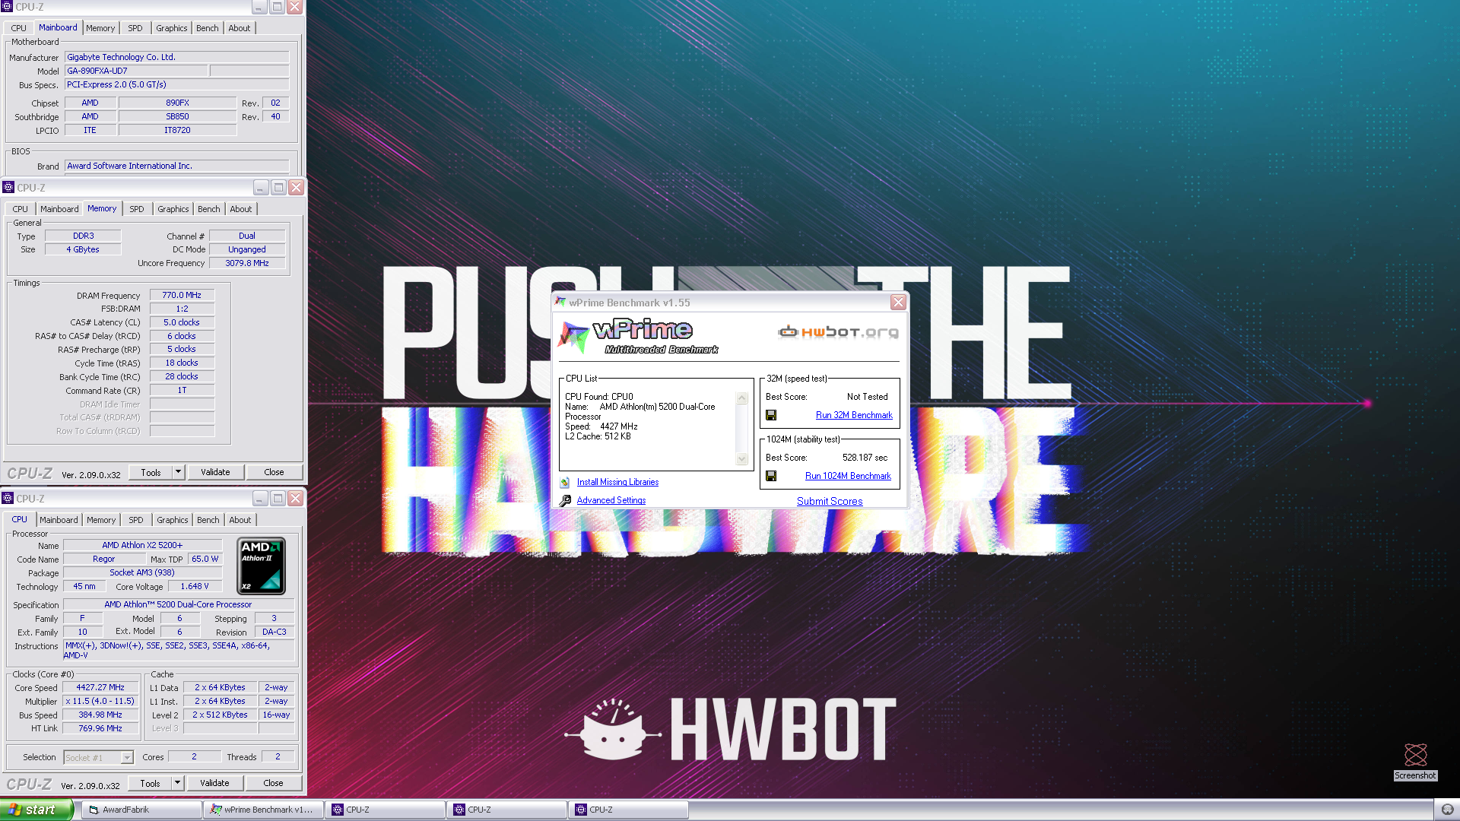Click the Multiplier x 11.5 value

click(x=100, y=701)
